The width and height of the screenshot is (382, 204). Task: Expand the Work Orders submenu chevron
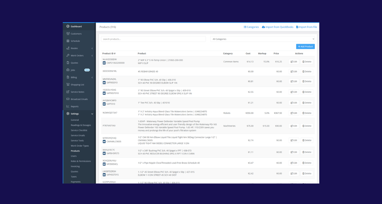point(92,55)
